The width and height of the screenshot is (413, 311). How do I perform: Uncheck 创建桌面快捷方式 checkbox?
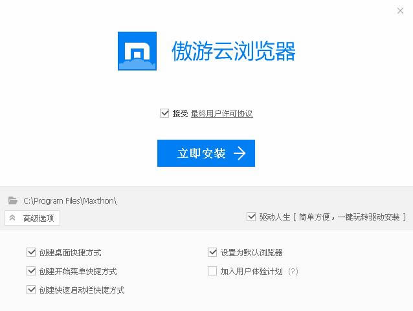point(31,252)
